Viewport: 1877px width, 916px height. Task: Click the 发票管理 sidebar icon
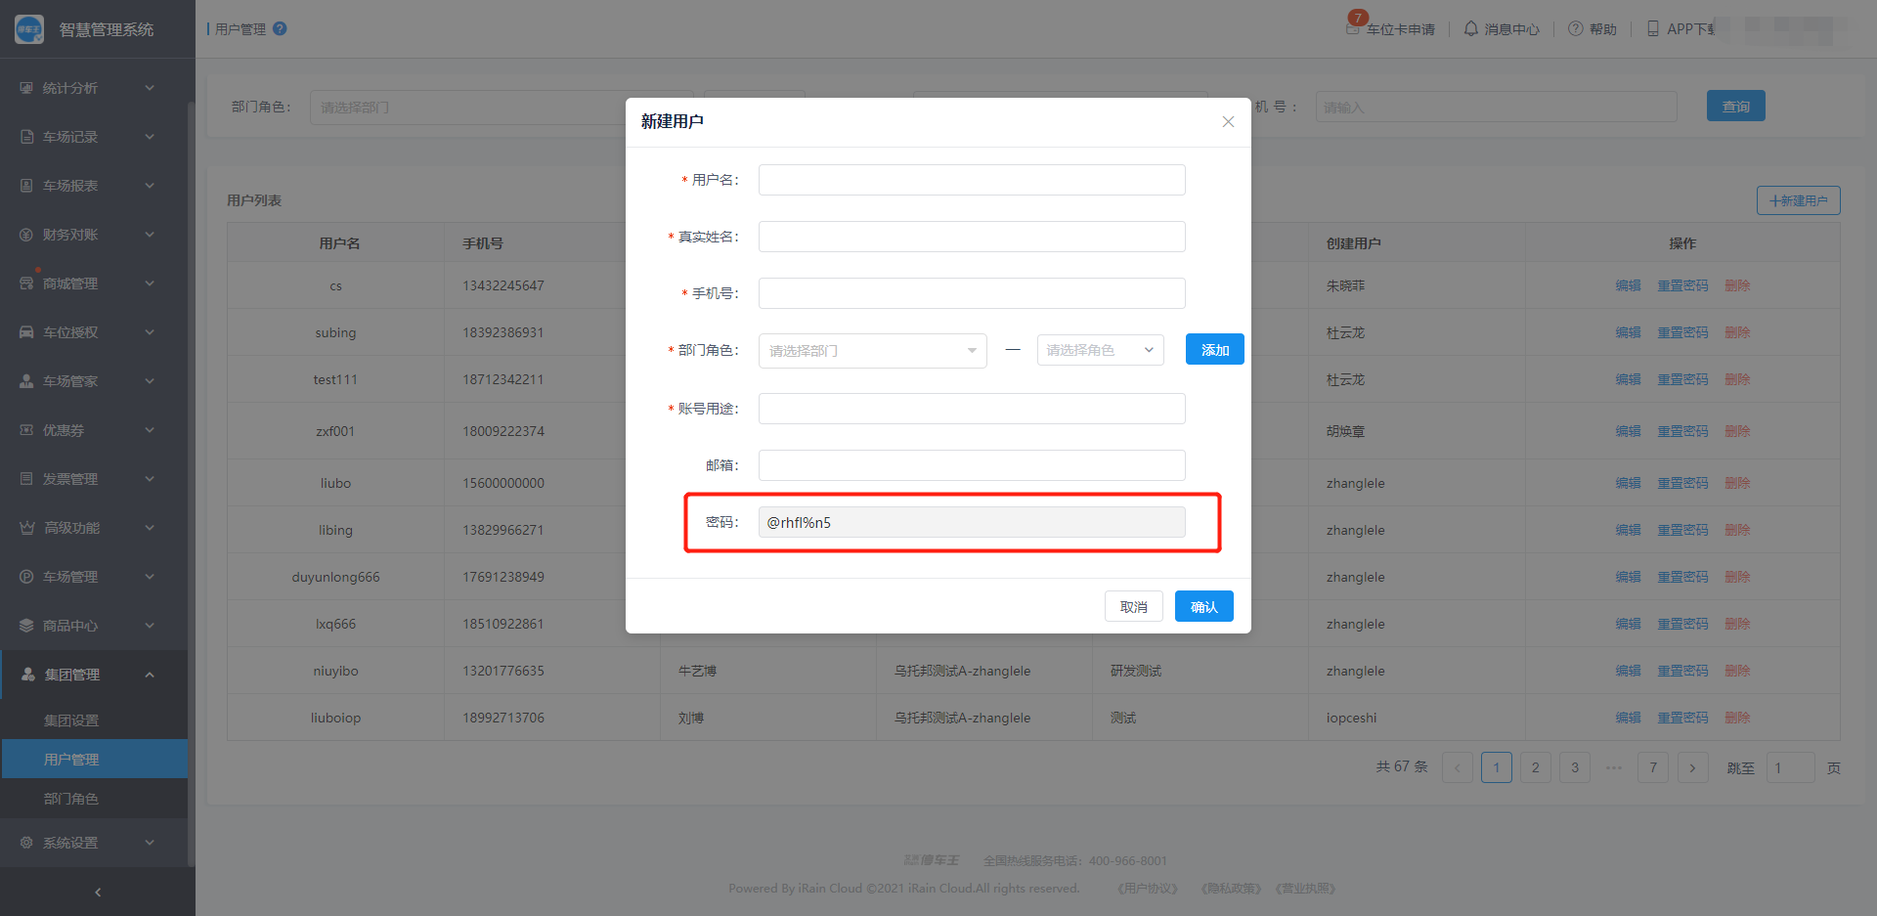26,479
